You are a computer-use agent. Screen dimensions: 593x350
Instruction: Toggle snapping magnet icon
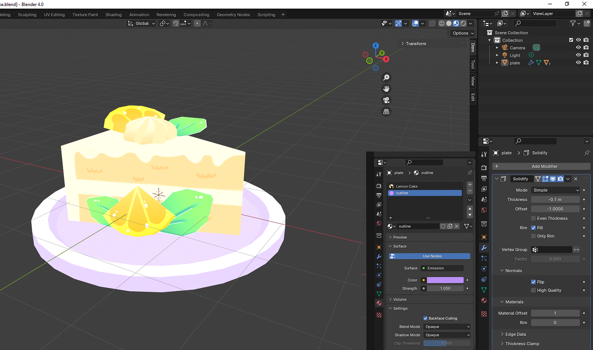[176, 24]
